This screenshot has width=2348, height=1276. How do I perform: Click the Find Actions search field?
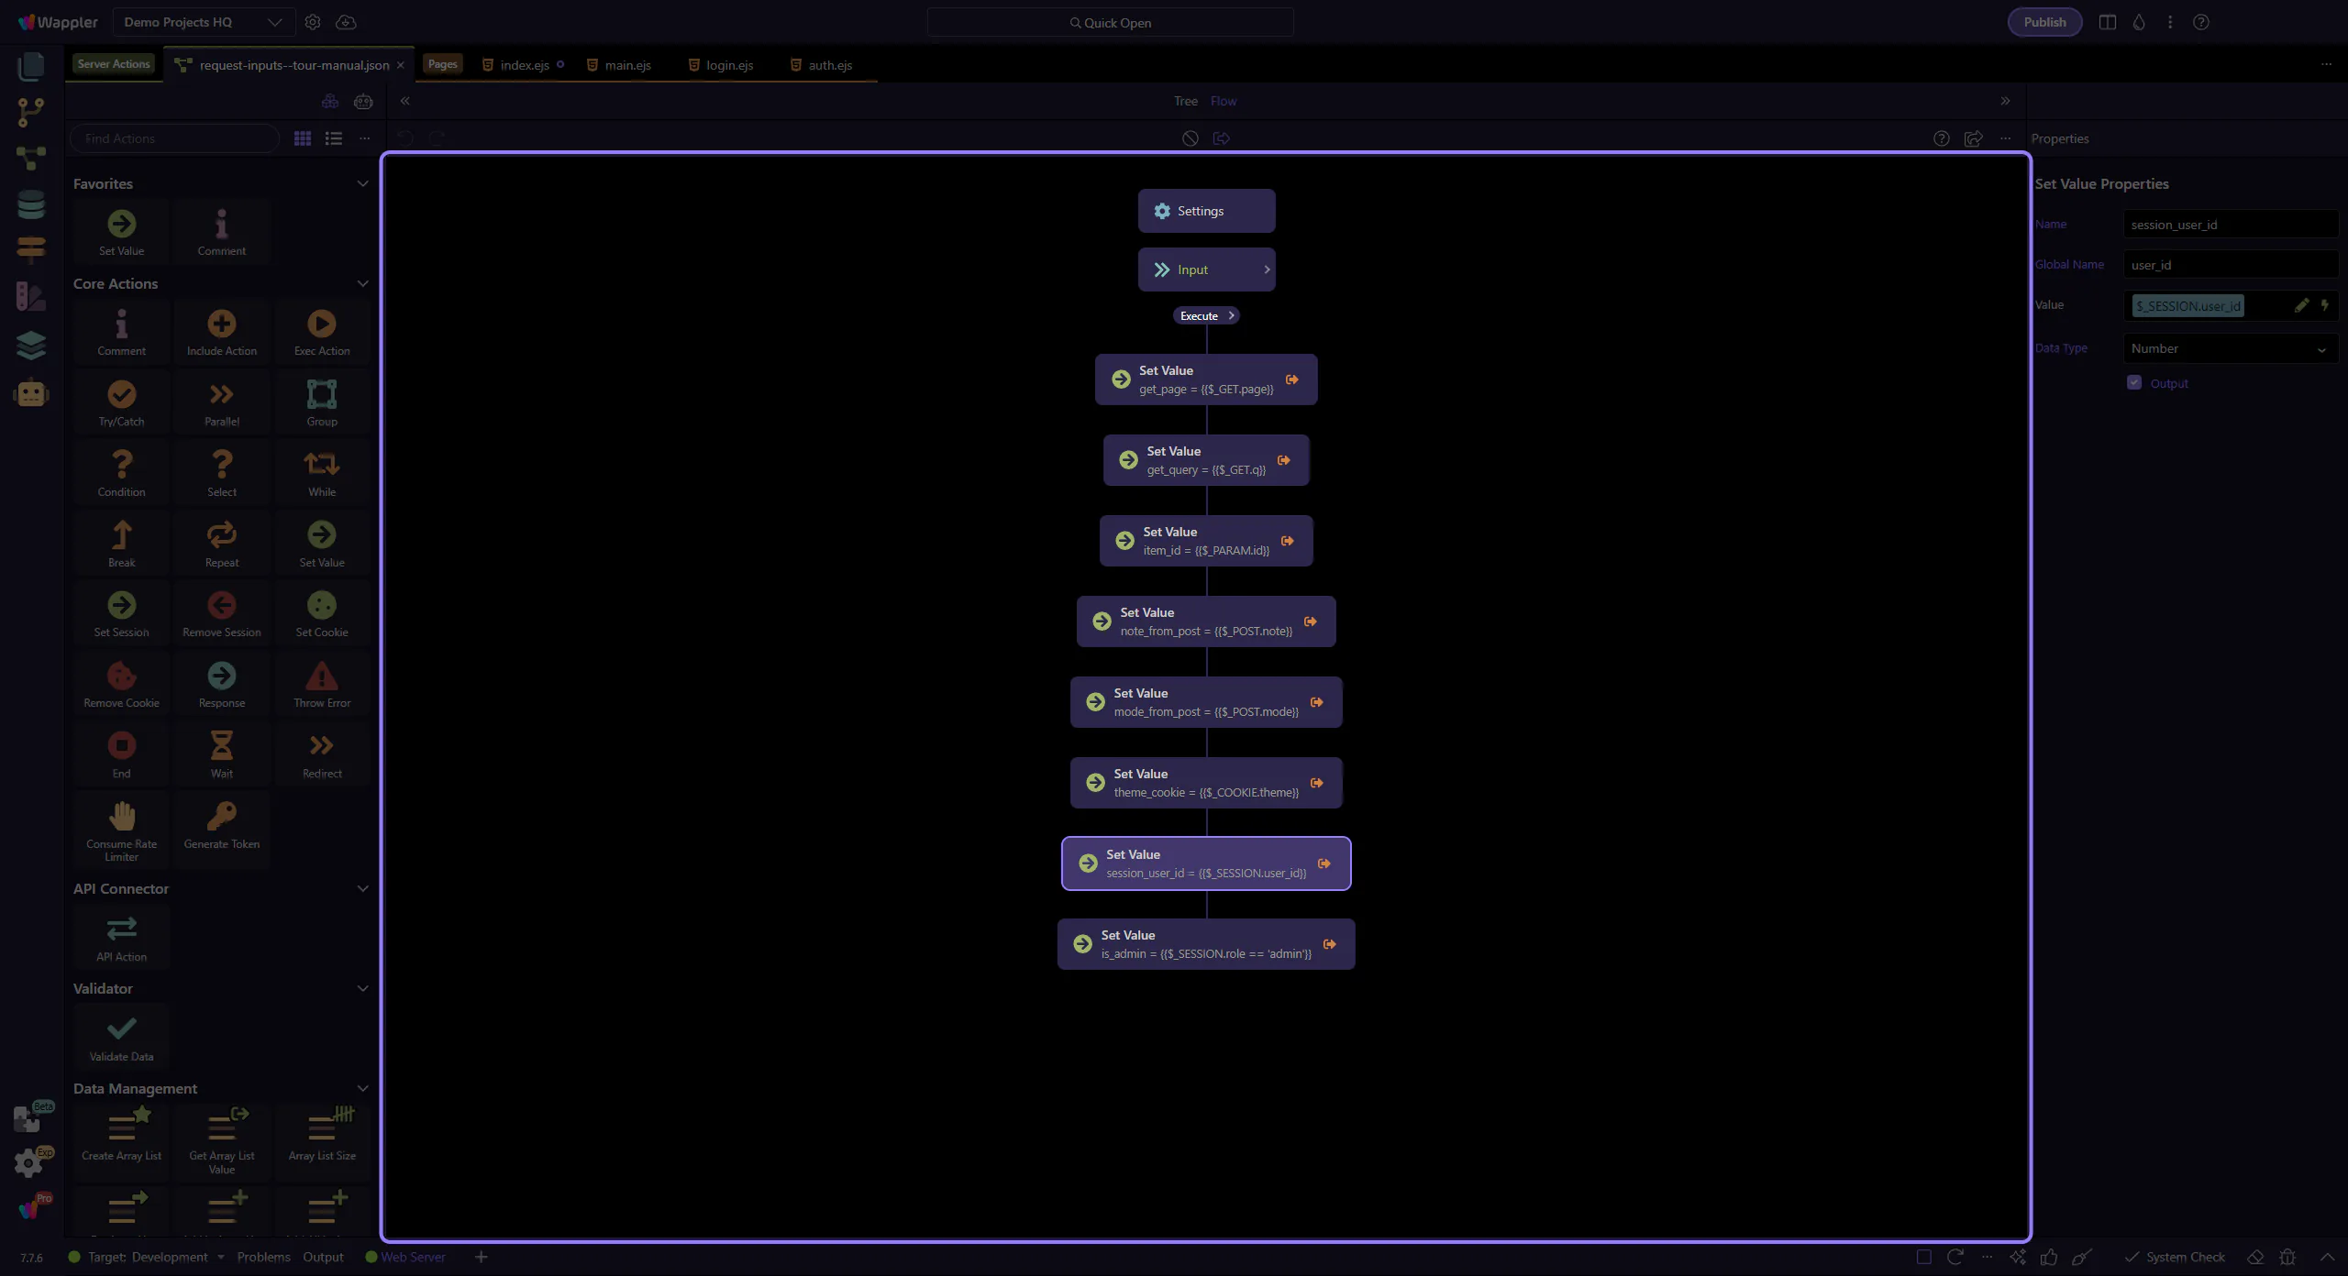click(174, 138)
